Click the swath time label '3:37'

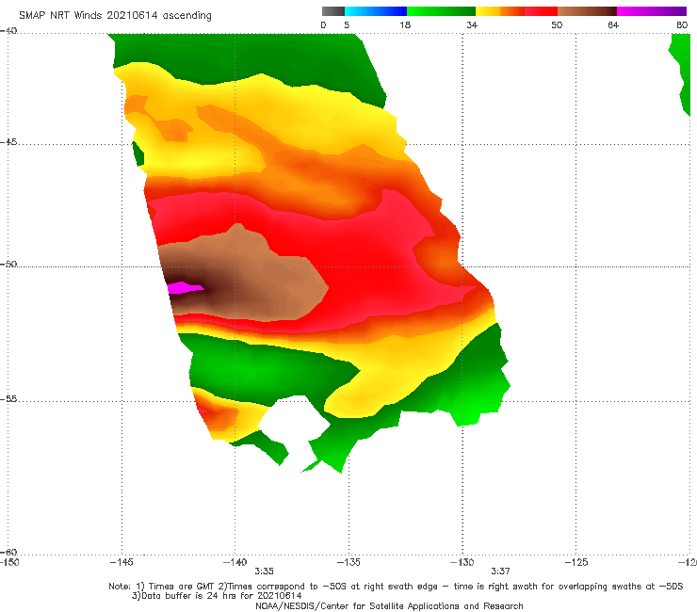tap(500, 572)
